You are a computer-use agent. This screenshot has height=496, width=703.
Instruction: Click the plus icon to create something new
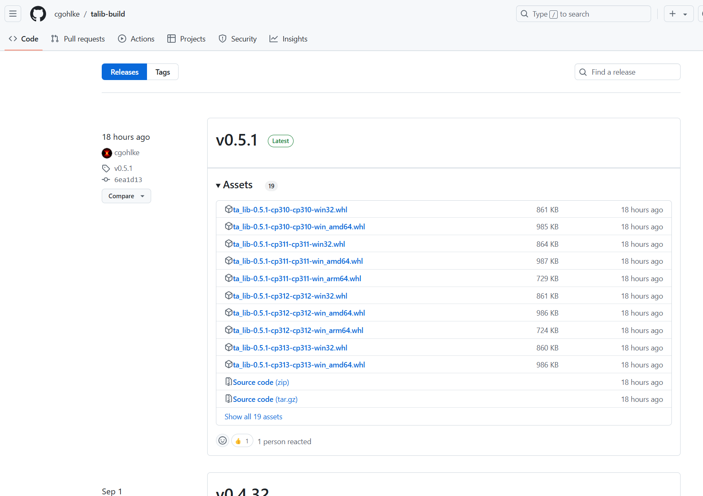(x=672, y=13)
